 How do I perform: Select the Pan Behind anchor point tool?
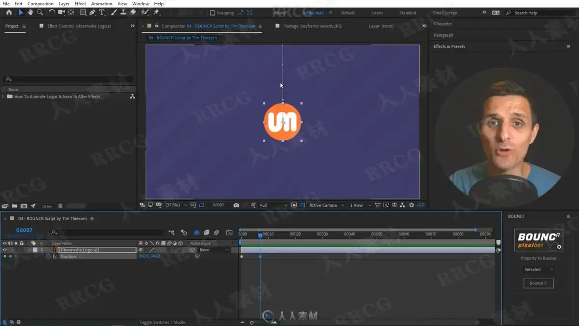coord(71,13)
